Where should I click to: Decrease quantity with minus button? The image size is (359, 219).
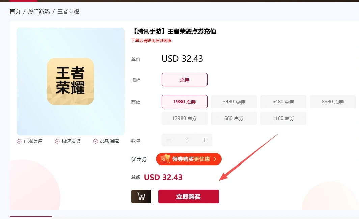[x=168, y=140]
